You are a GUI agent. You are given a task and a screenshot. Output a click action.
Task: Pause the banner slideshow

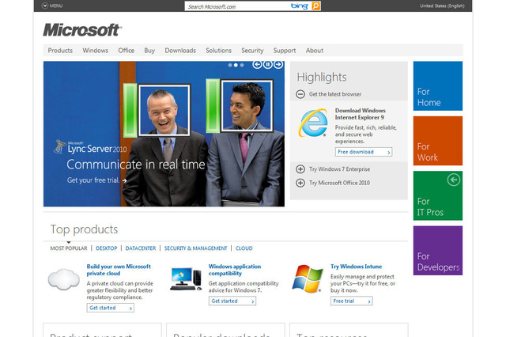point(267,65)
